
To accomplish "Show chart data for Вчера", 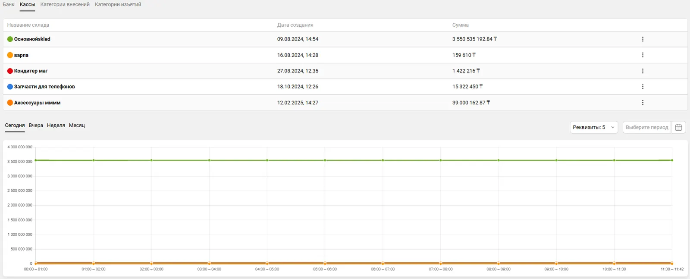I will [36, 125].
